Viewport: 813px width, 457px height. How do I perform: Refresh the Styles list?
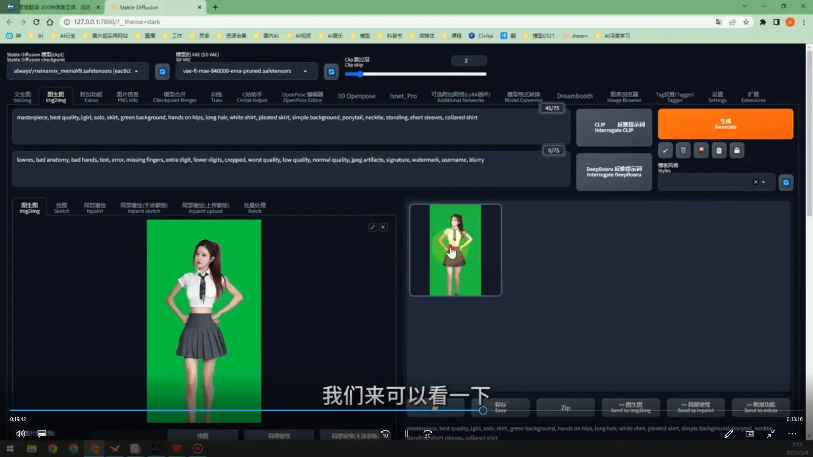point(786,182)
